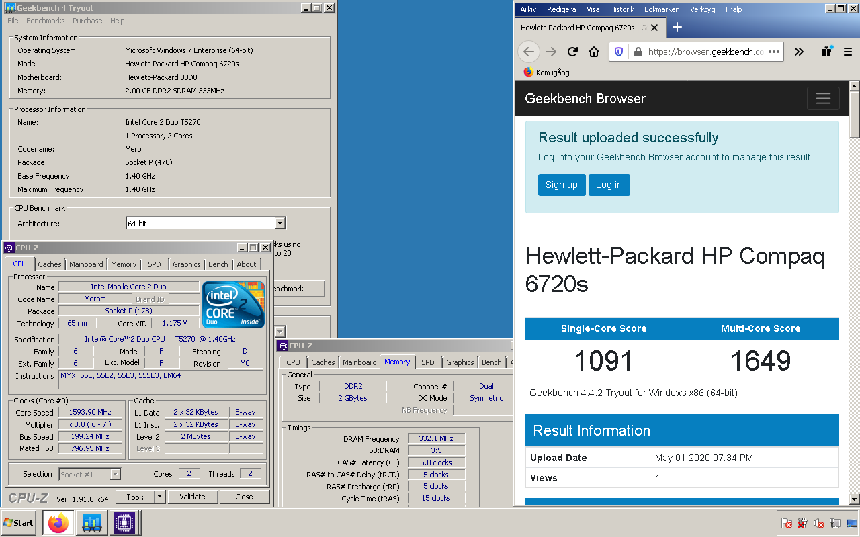Viewport: 860px width, 537px height.
Task: Switch to Mainboard tab in front CPU-Z
Action: (x=86, y=264)
